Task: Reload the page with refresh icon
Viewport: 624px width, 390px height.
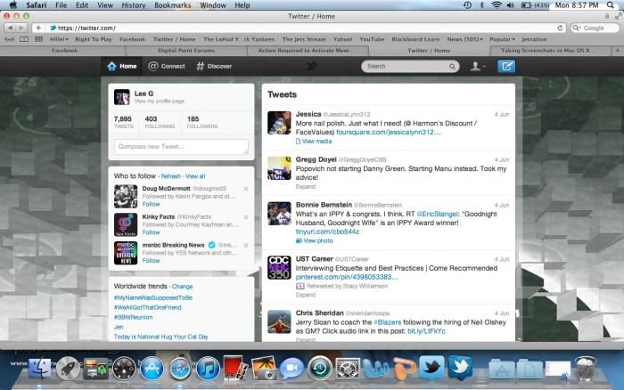Action: point(560,28)
